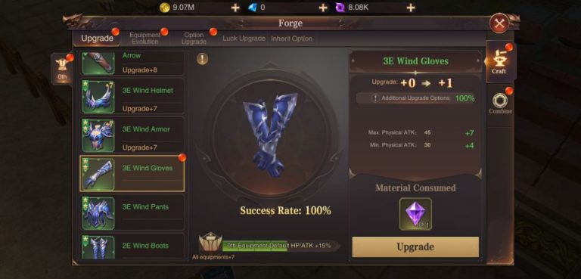Add gold with the plus icon
This screenshot has width=581, height=279.
coord(235,8)
